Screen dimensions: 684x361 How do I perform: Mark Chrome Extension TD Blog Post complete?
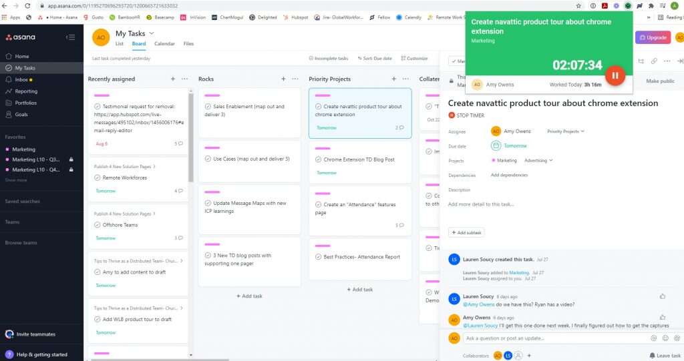click(318, 159)
